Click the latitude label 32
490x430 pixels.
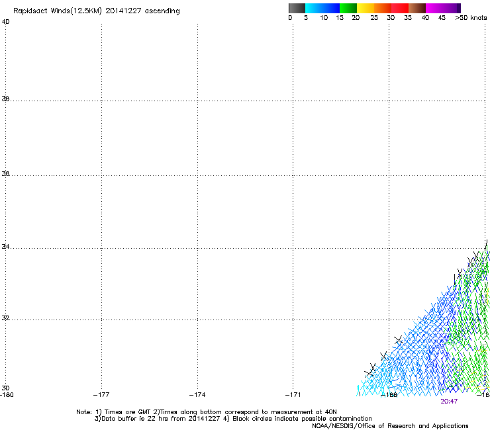click(5, 318)
